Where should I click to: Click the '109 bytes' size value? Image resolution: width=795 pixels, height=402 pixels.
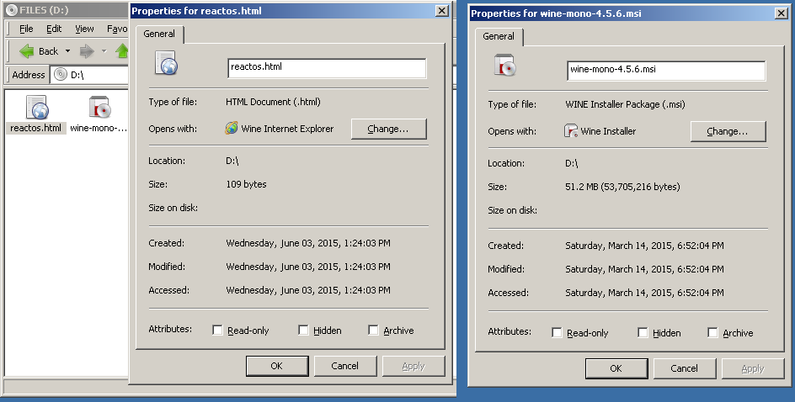(247, 184)
